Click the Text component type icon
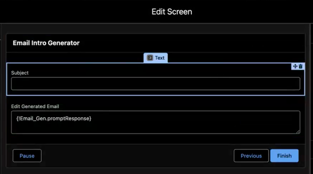Viewport: 313px width, 174px height. pos(150,58)
